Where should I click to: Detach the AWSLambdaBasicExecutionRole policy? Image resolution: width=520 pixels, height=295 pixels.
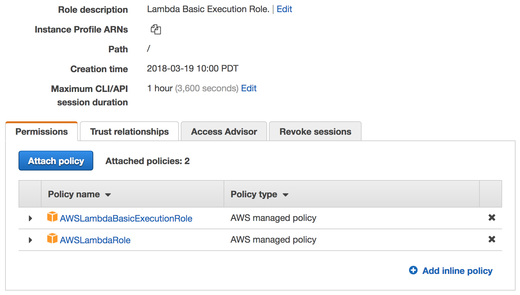point(492,218)
